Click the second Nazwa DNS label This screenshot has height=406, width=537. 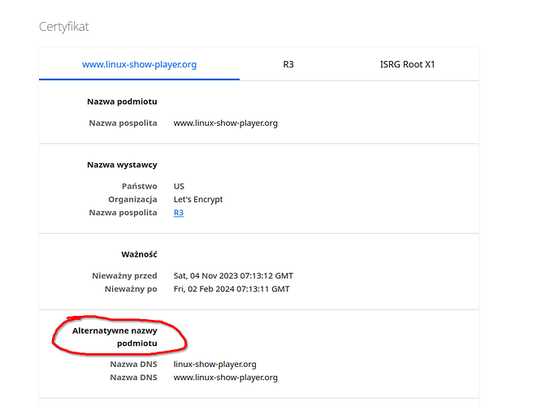[133, 378]
